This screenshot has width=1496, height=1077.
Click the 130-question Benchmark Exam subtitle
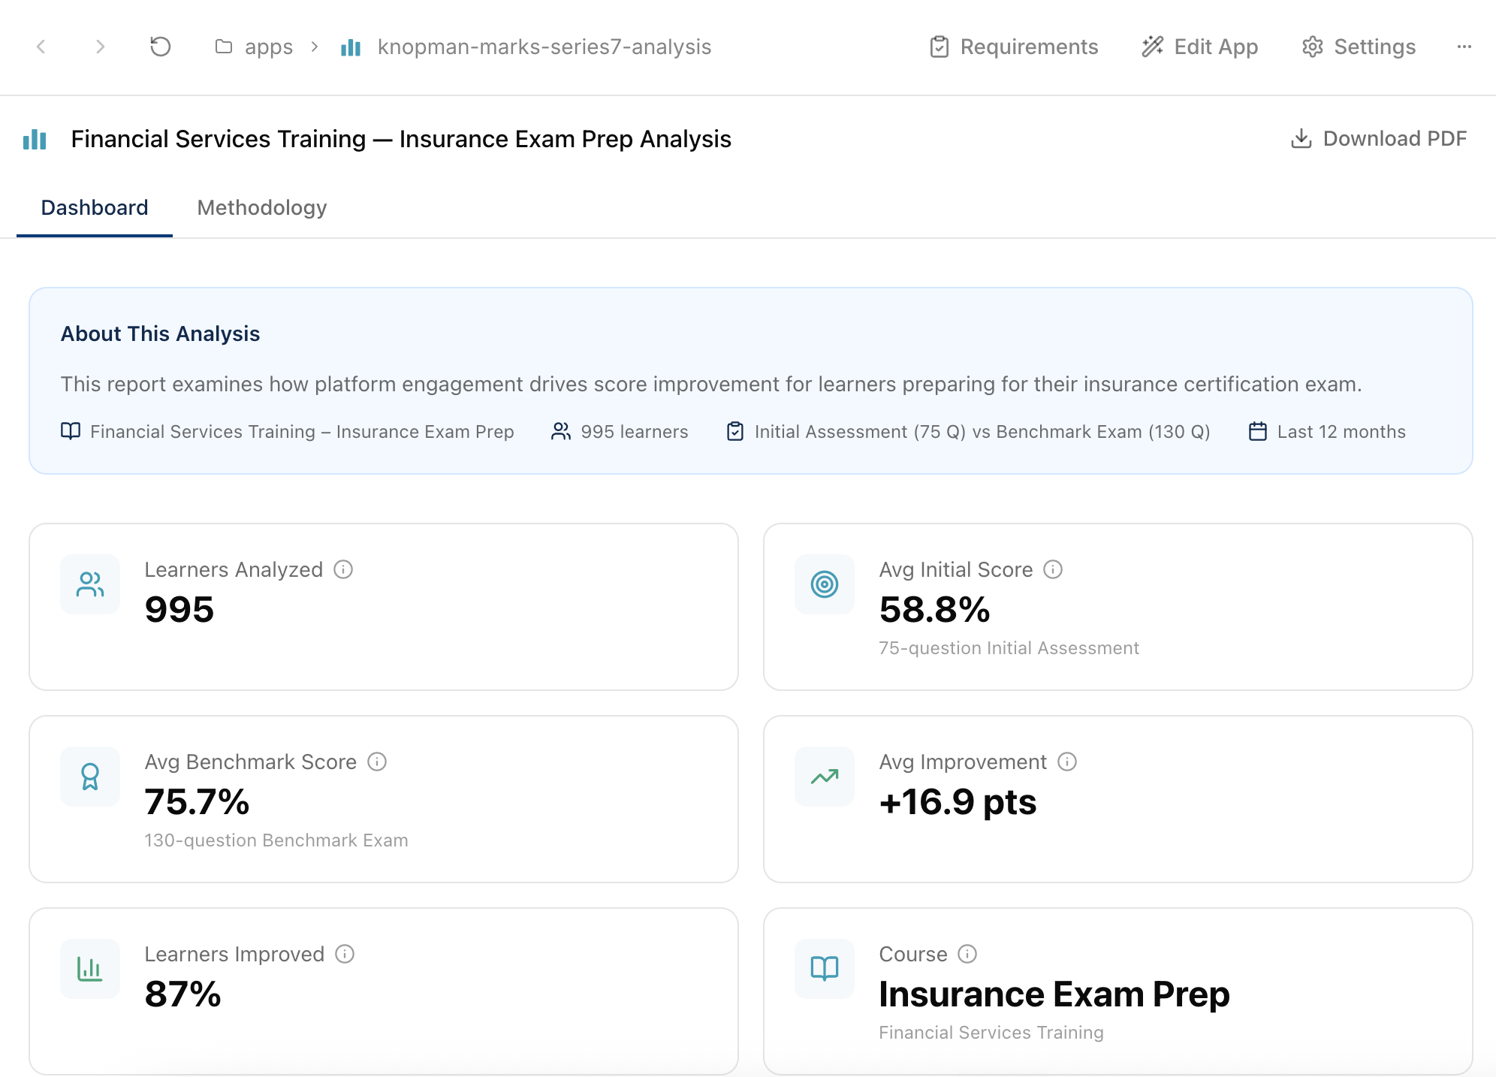(x=276, y=840)
